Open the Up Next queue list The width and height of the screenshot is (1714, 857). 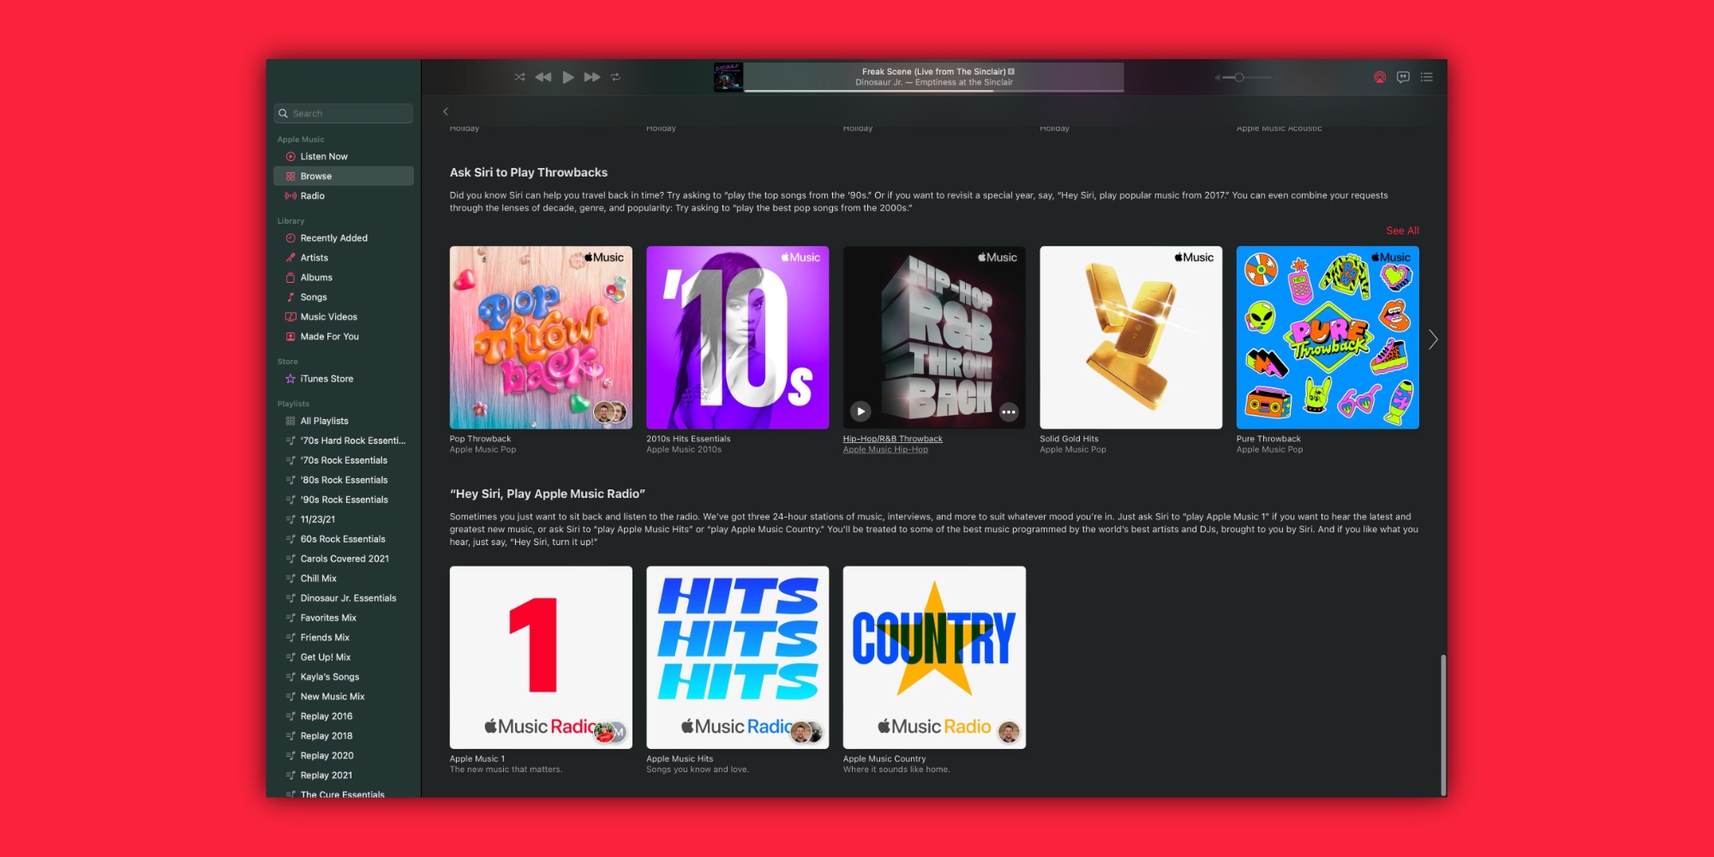tap(1427, 76)
